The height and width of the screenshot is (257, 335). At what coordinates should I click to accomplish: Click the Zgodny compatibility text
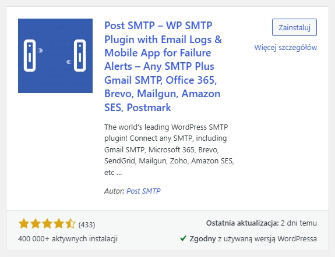pyautogui.click(x=203, y=238)
